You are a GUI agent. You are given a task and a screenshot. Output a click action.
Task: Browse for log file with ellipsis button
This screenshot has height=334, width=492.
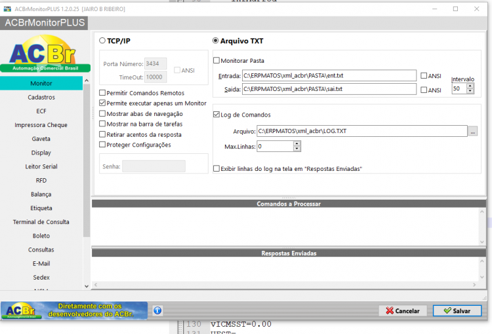pos(472,131)
